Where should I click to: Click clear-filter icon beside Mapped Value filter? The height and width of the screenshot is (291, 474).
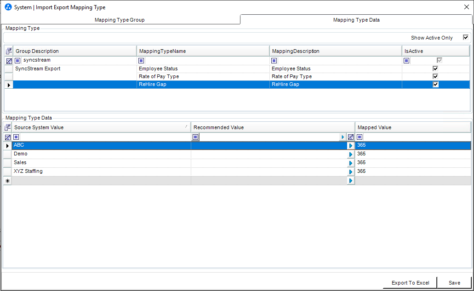(x=351, y=137)
